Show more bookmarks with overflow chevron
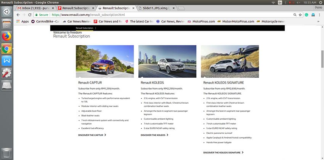 [x=318, y=21]
